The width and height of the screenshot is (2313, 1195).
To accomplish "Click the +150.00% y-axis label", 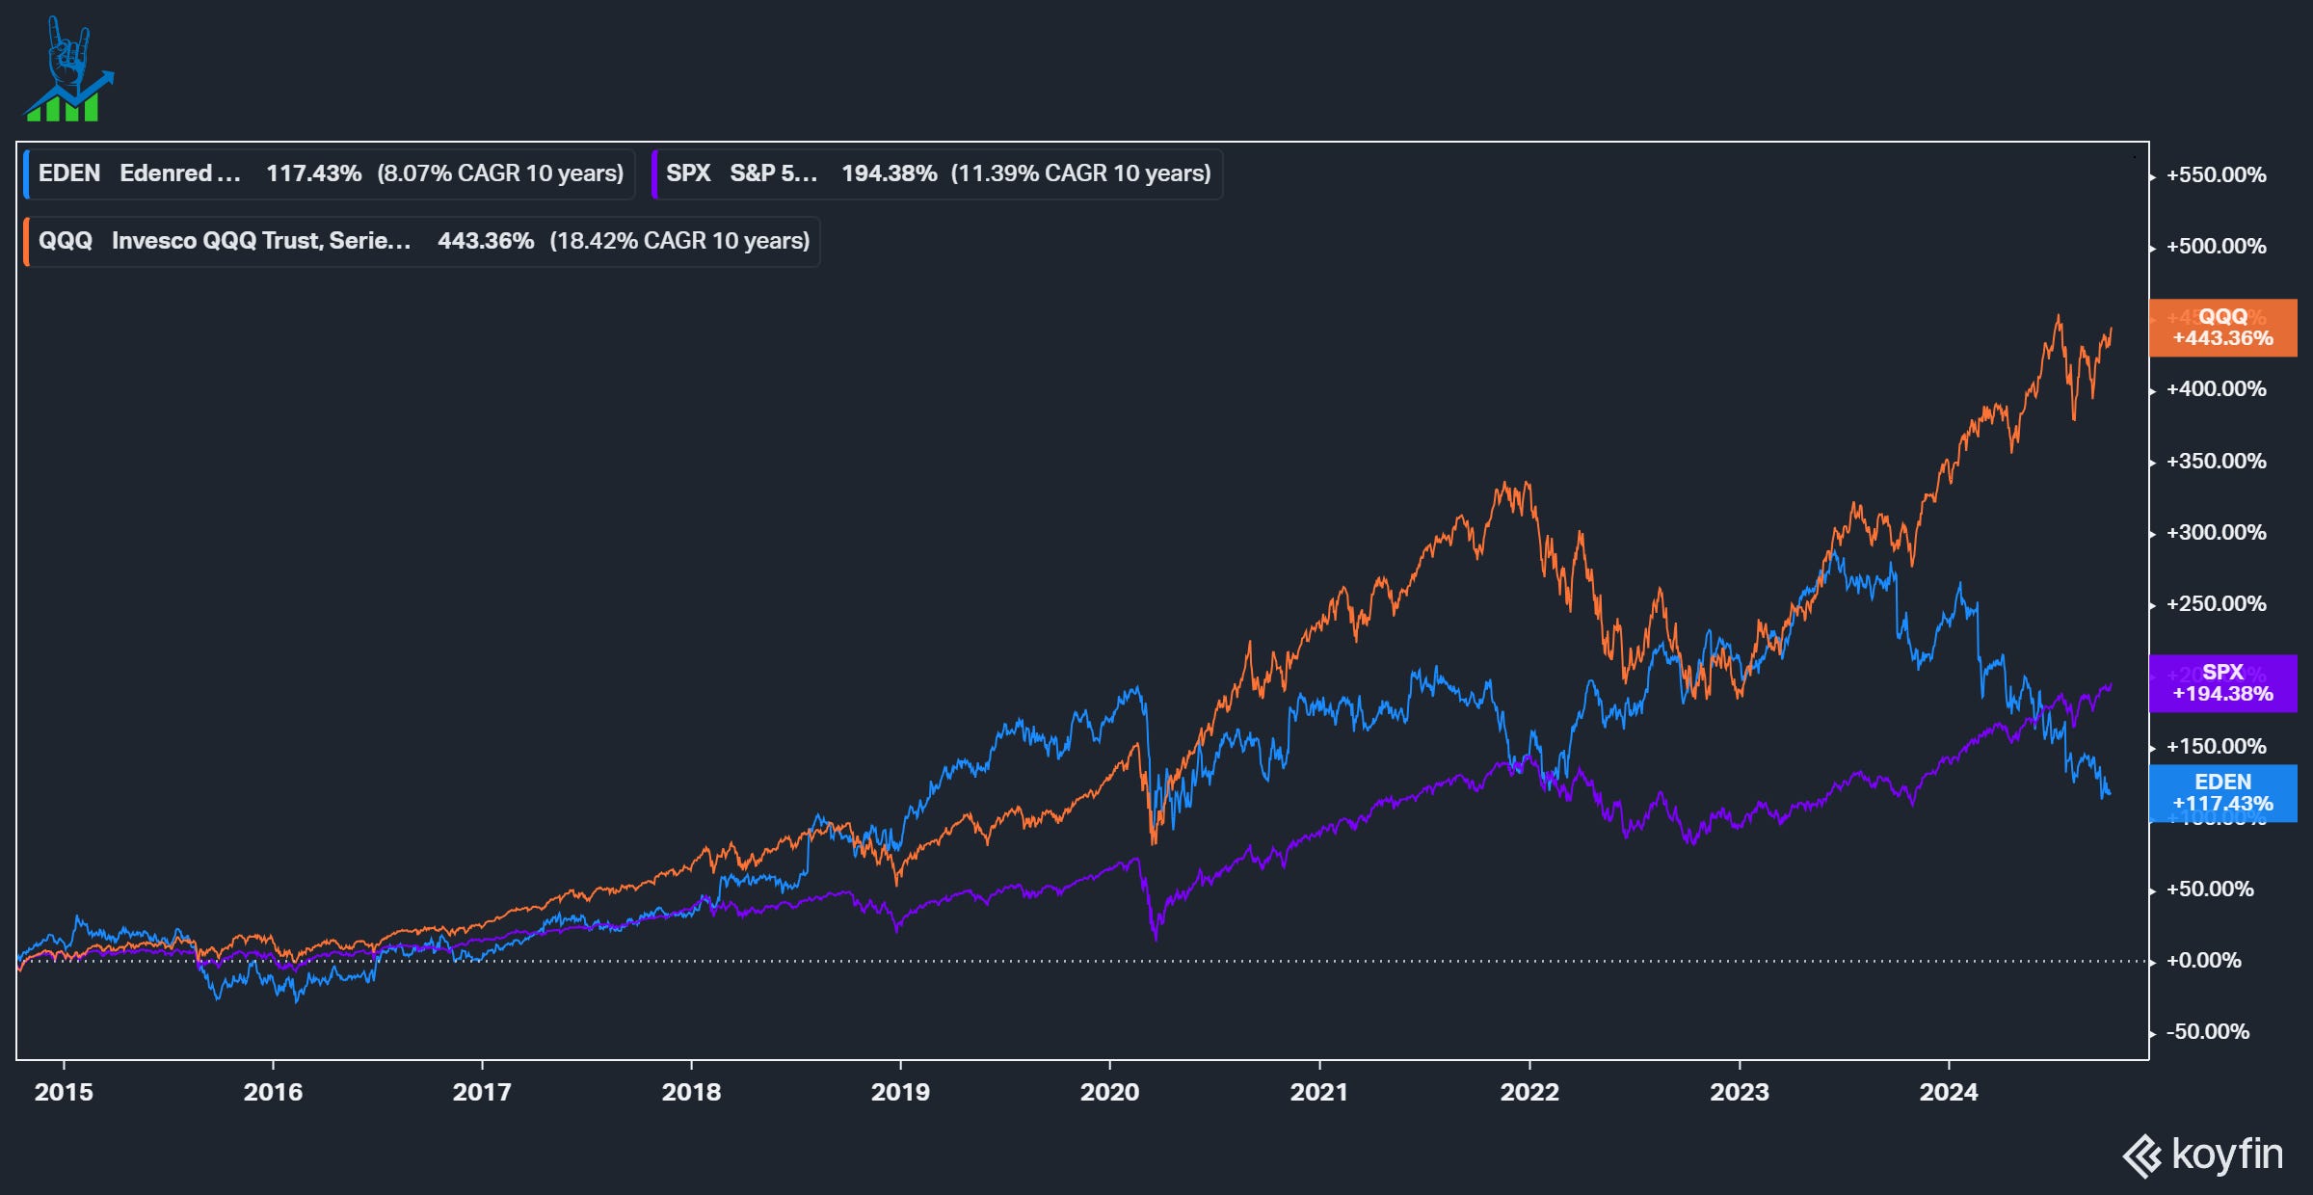I will click(x=2216, y=747).
